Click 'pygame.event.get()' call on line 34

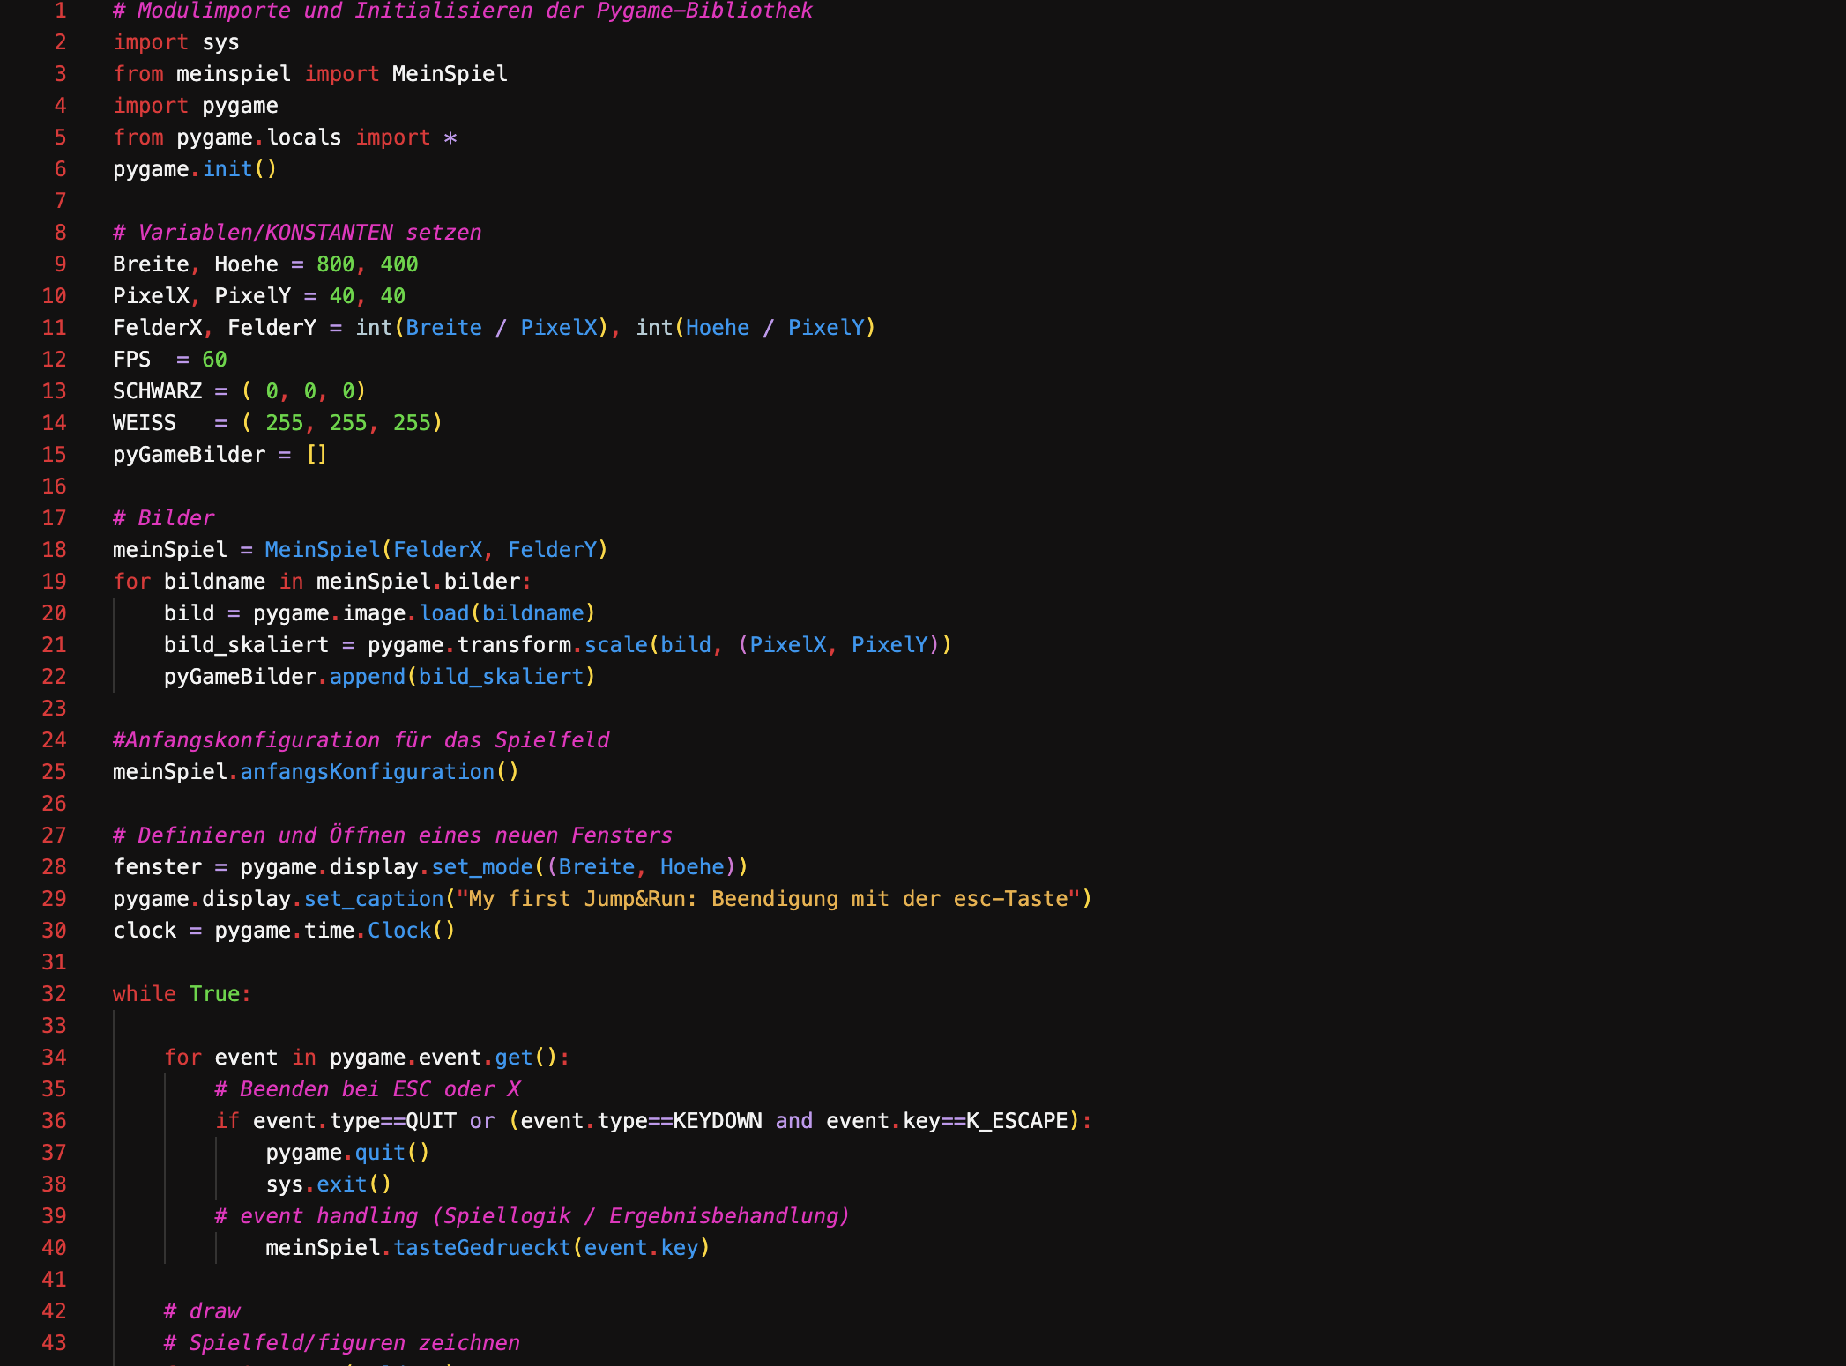[443, 1058]
